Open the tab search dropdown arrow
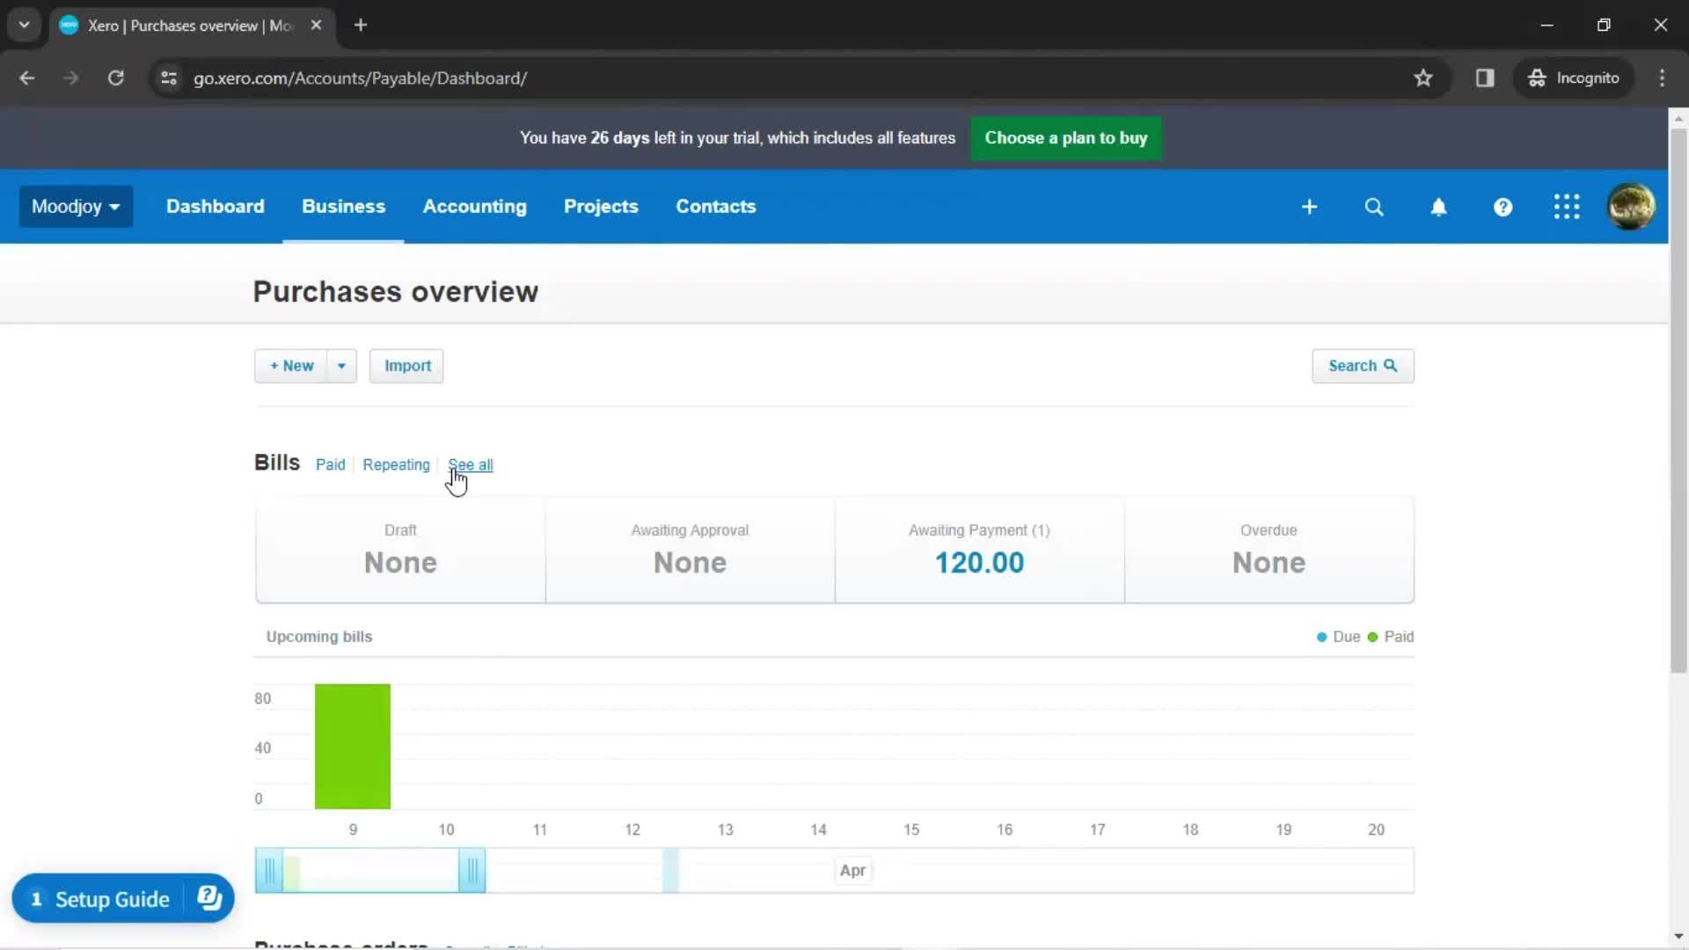Image resolution: width=1689 pixels, height=950 pixels. 25,26
